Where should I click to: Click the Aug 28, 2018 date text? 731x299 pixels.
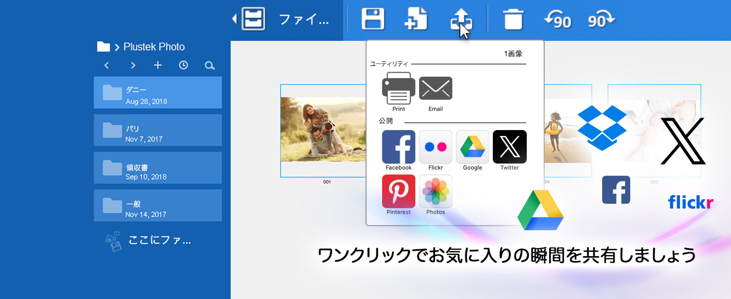146,101
